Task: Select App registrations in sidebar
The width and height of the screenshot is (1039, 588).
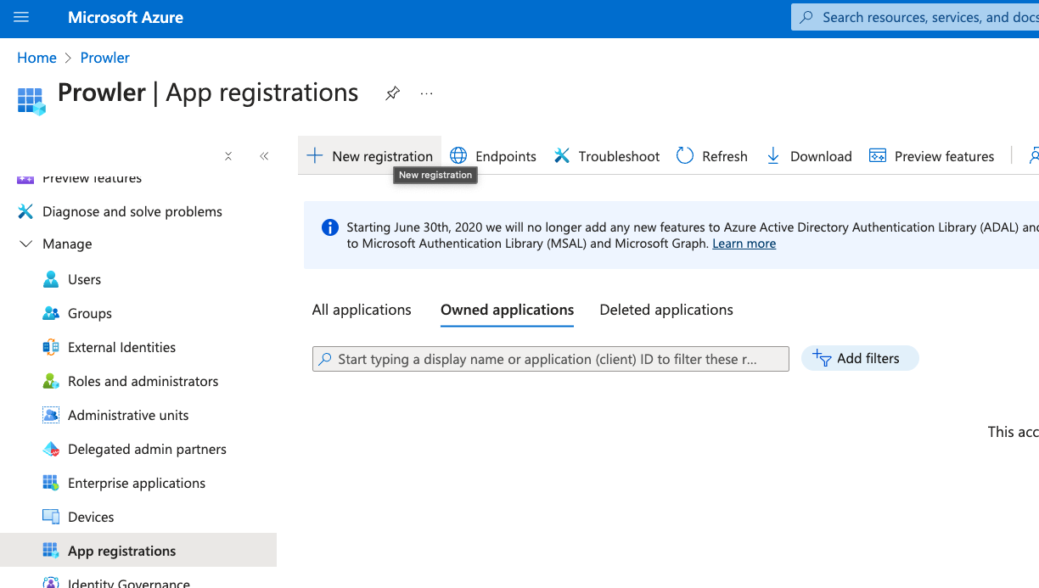Action: tap(138, 551)
